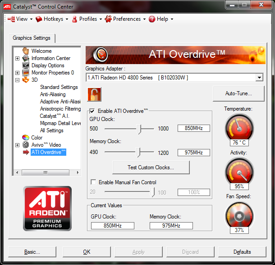Switch to Basic view button

32,252
